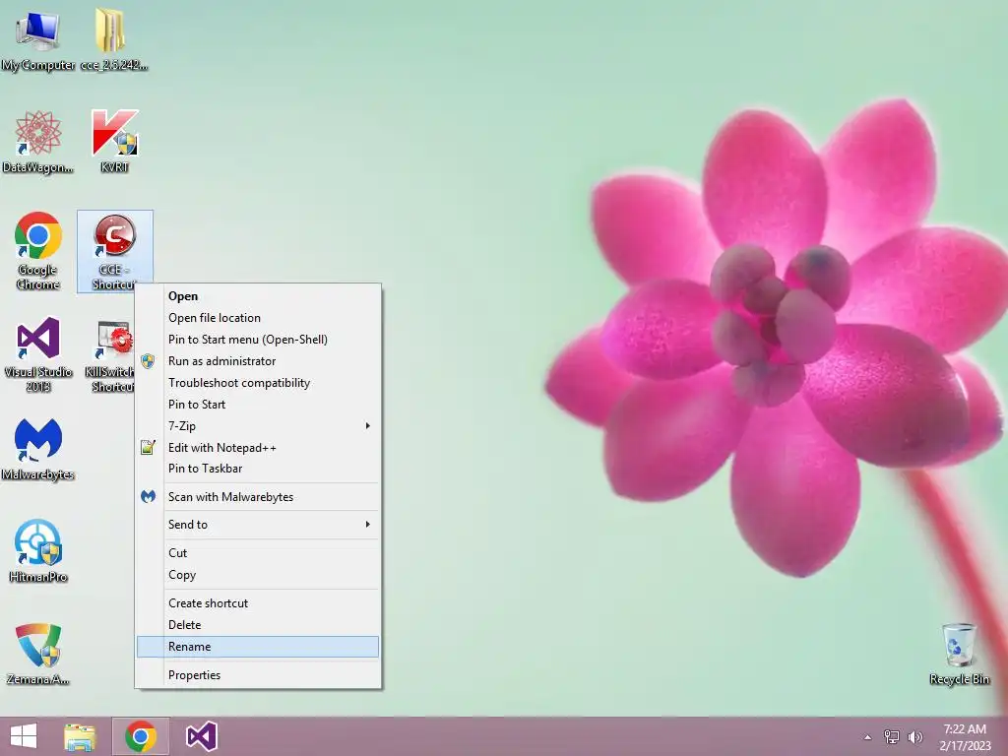This screenshot has width=1008, height=756.
Task: Select the Google Chrome desktop shortcut
Action: pyautogui.click(x=38, y=251)
